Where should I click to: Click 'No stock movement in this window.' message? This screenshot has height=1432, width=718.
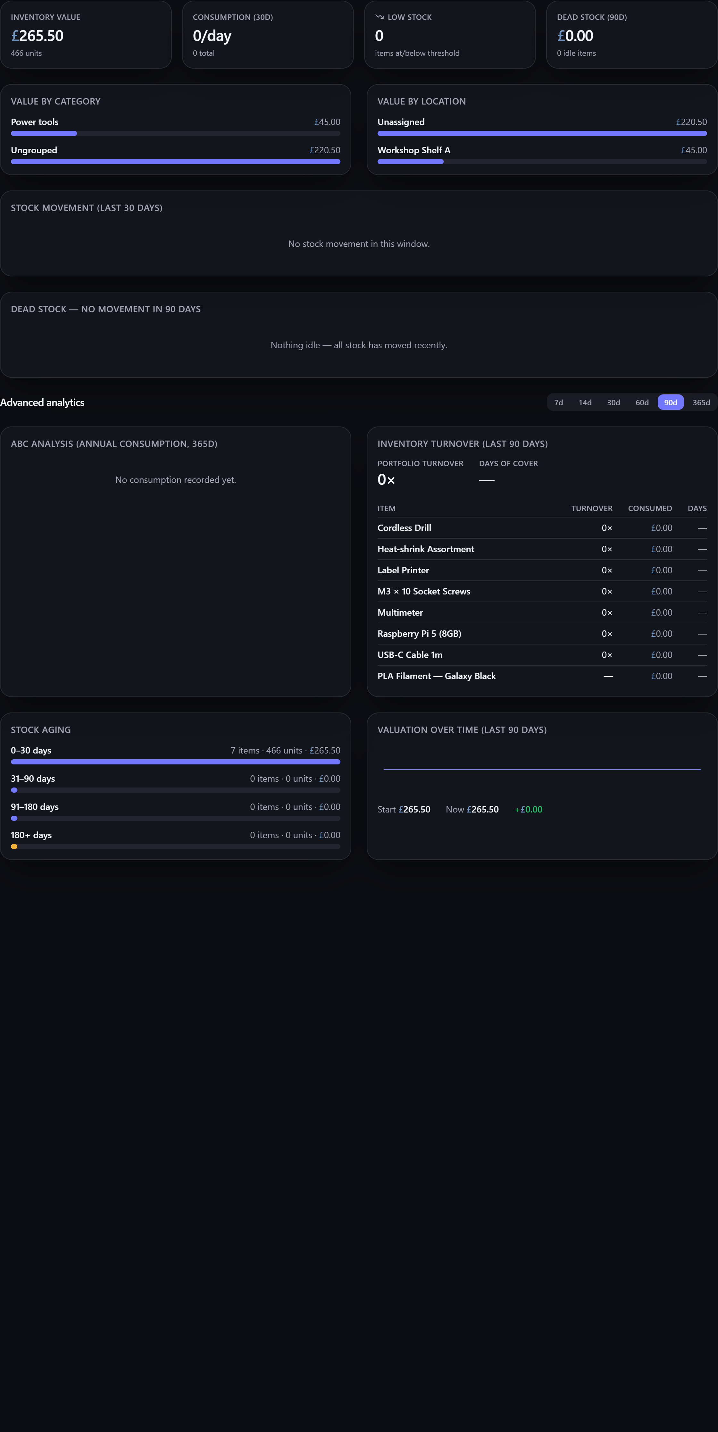pyautogui.click(x=359, y=244)
